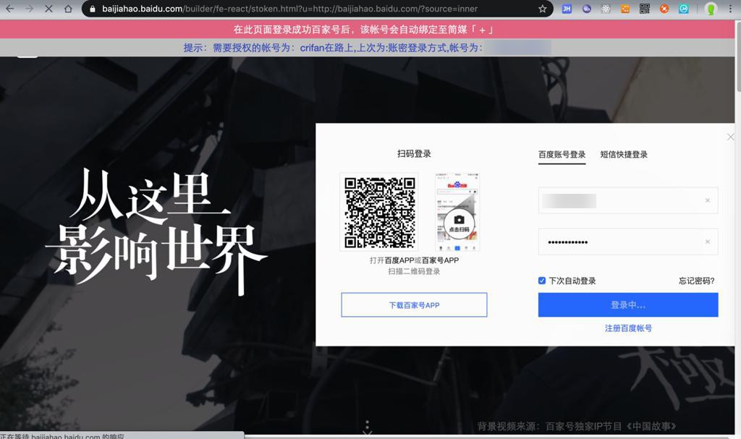Screen dimensions: 741x439
Task: Open the round purple extension icon
Action: 586,9
